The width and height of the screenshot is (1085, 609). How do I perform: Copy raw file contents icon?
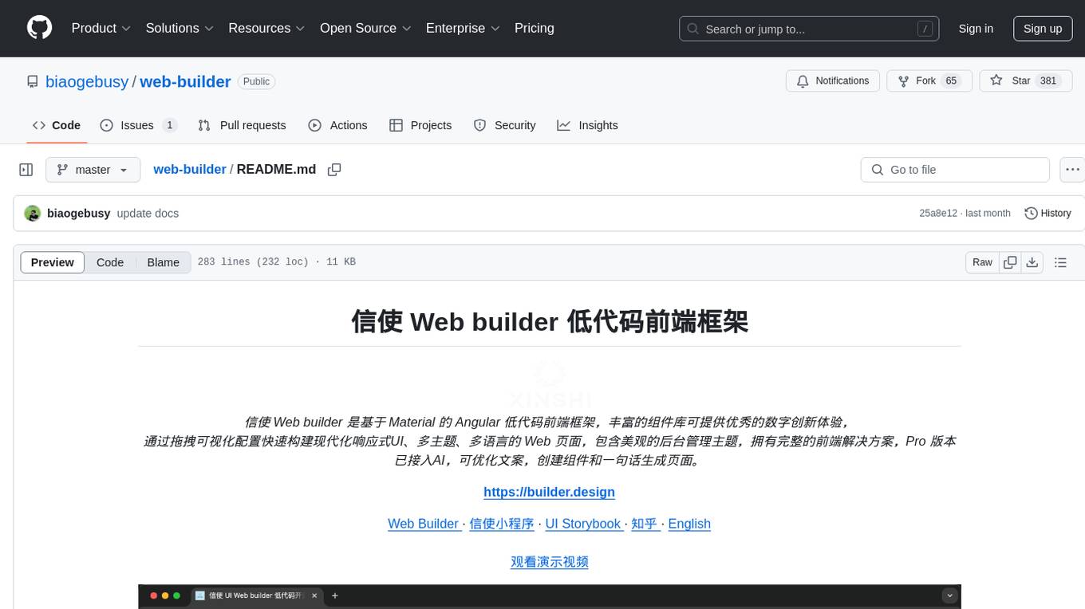[1010, 262]
